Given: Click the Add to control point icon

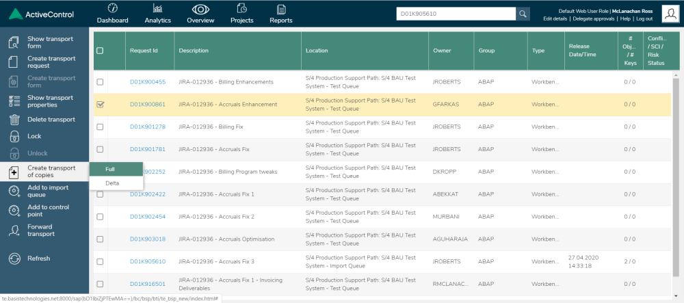Looking at the screenshot, I should 14,211.
